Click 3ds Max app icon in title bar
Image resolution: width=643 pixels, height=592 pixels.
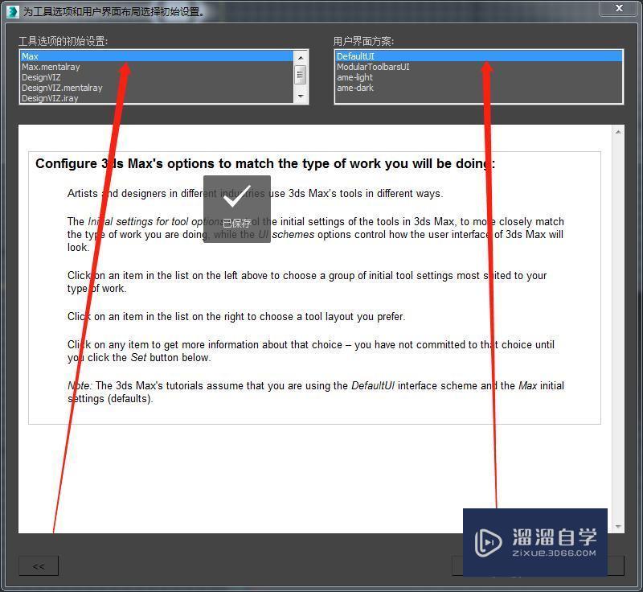pyautogui.click(x=12, y=11)
